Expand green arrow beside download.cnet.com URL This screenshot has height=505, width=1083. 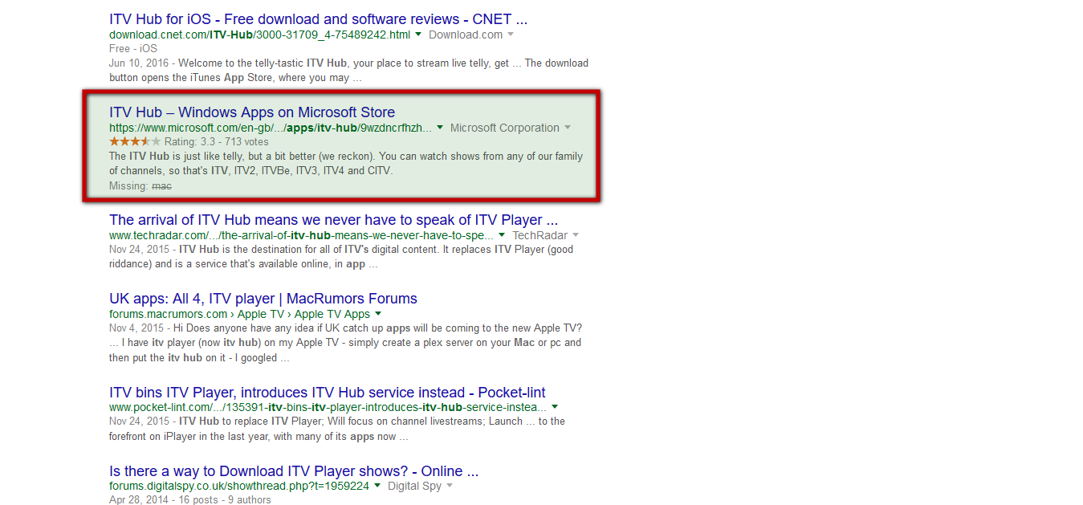point(418,35)
